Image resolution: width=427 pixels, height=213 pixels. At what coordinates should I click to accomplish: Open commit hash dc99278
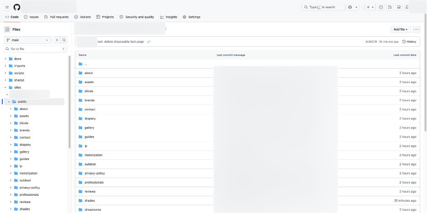pyautogui.click(x=371, y=42)
